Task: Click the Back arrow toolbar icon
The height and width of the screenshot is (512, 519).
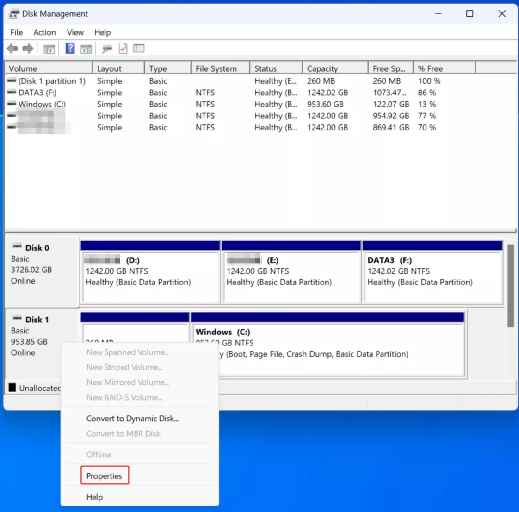Action: tap(12, 49)
